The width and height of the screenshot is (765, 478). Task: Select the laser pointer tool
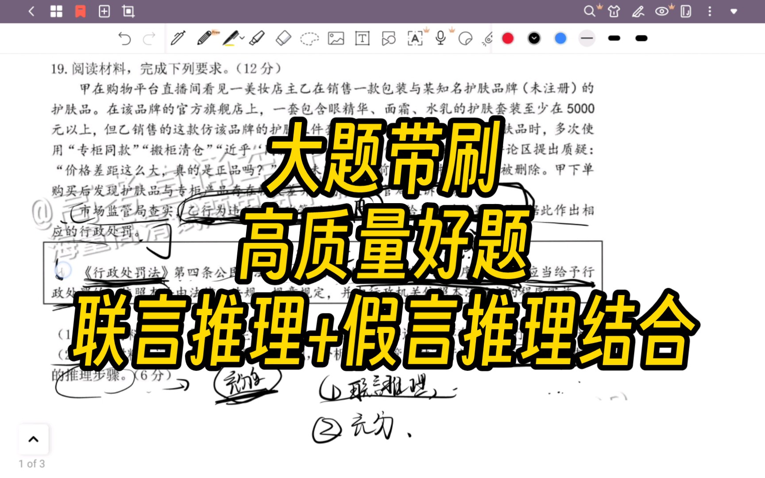(x=487, y=39)
